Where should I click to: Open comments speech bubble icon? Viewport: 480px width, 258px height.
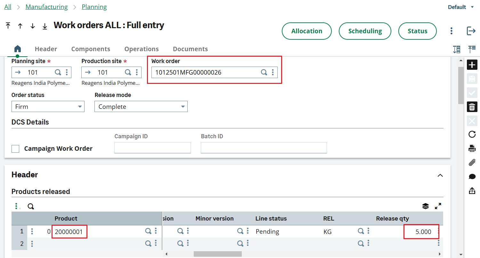coord(472,177)
